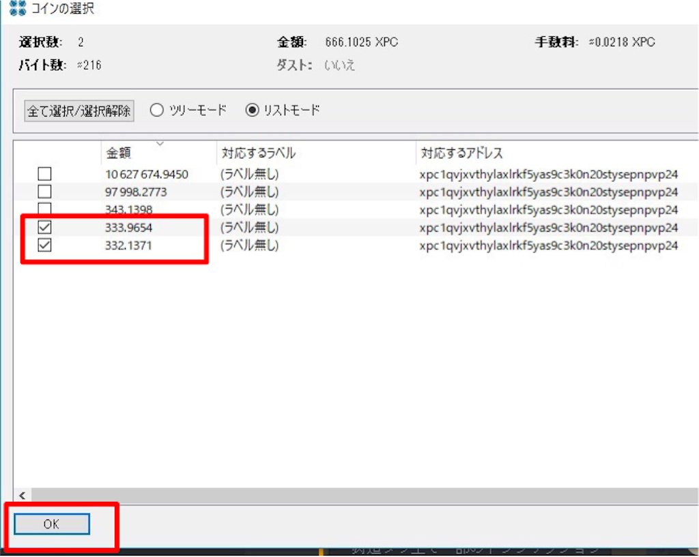Click the 対応するラベル column header
Viewport: 699px width, 557px height.
[259, 153]
